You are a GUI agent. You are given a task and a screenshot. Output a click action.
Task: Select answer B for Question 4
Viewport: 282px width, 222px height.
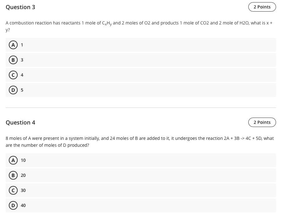pos(13,175)
